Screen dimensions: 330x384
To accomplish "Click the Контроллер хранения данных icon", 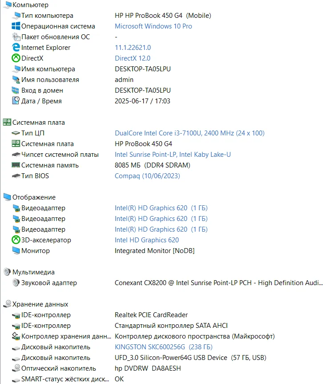I will tap(16, 336).
